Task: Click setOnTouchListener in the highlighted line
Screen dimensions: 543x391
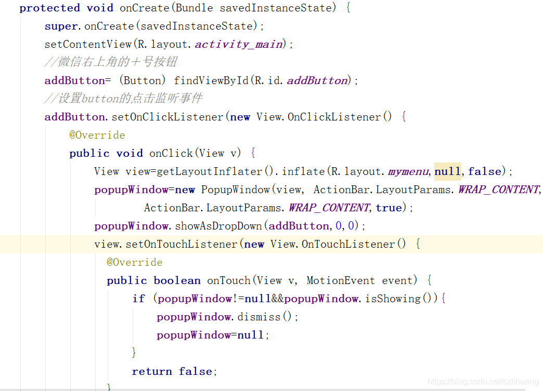Action: [x=182, y=244]
